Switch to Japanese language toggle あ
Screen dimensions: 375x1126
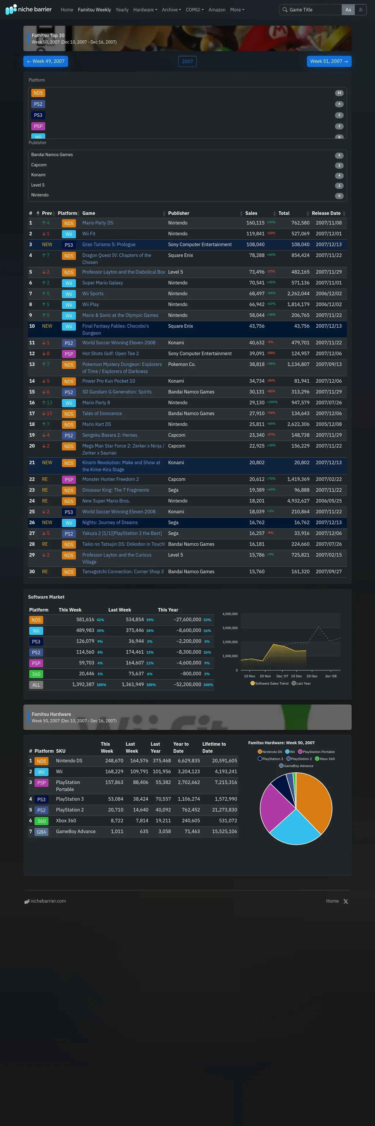(x=361, y=10)
